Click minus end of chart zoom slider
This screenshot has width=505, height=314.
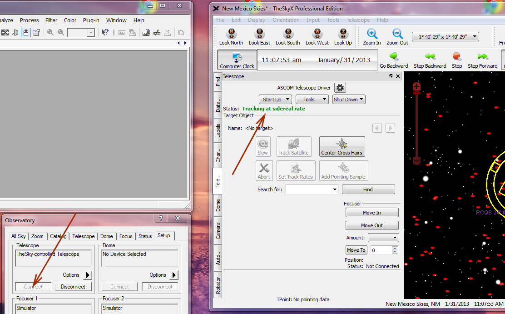tap(416, 160)
